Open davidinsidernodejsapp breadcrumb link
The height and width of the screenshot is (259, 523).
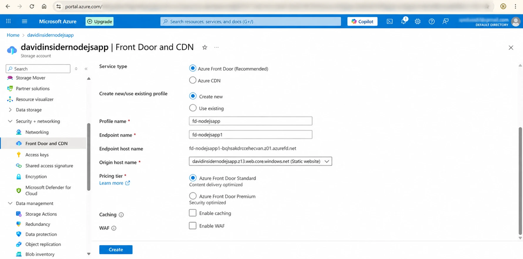(50, 35)
